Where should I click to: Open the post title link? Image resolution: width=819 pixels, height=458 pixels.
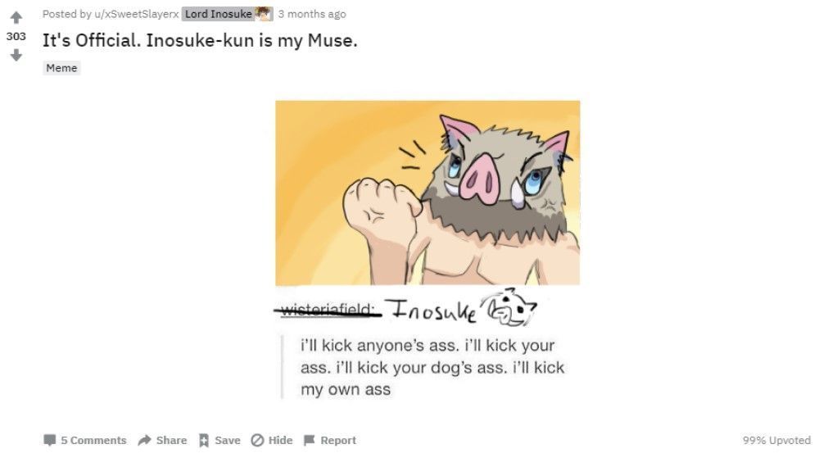[x=200, y=40]
